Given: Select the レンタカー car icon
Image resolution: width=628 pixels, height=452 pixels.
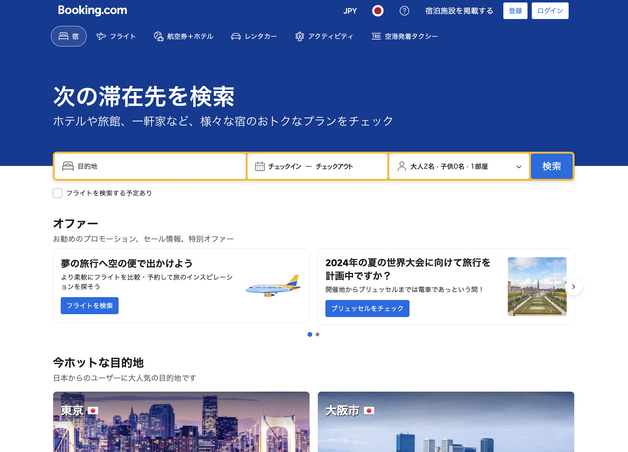Looking at the screenshot, I should [x=236, y=36].
